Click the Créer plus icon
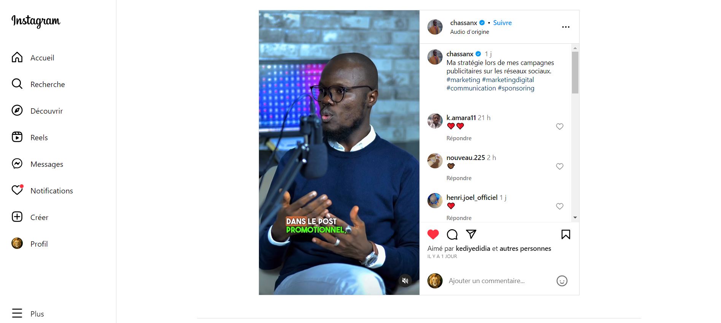The height and width of the screenshot is (323, 721). [x=17, y=217]
